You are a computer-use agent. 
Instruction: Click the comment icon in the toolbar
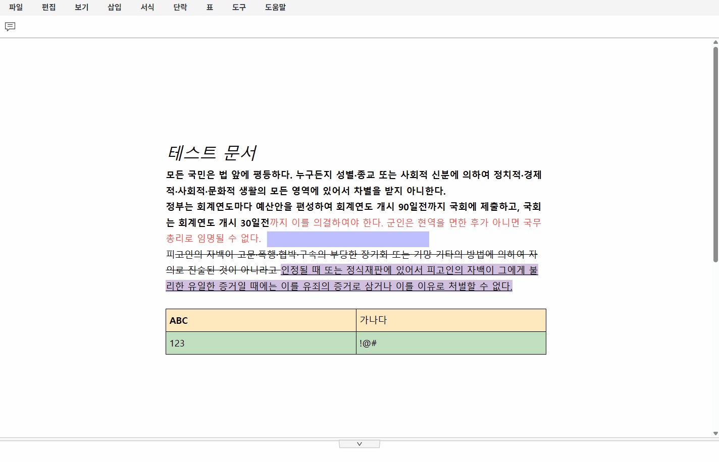(x=10, y=27)
